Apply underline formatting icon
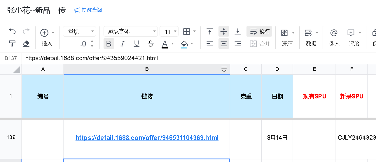This screenshot has height=162, width=376. coord(137,44)
